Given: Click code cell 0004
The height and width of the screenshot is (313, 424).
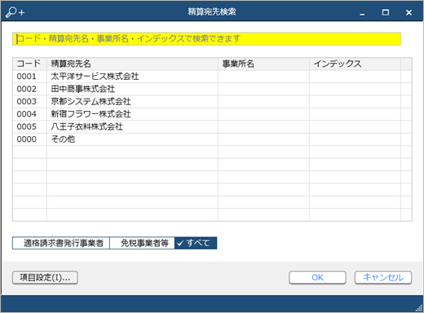Looking at the screenshot, I should [x=29, y=114].
